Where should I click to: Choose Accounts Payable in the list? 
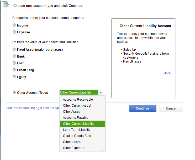coord(76,118)
